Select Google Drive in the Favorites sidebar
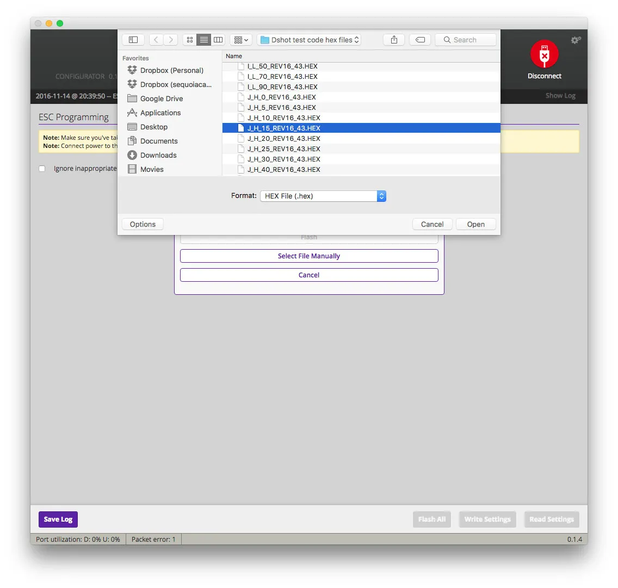 tap(161, 98)
